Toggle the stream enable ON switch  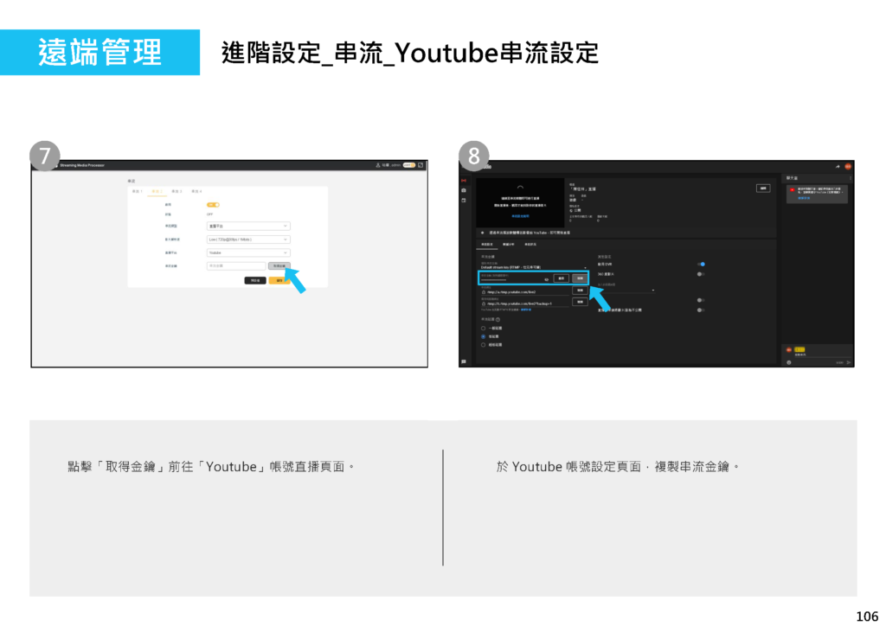[x=213, y=205]
